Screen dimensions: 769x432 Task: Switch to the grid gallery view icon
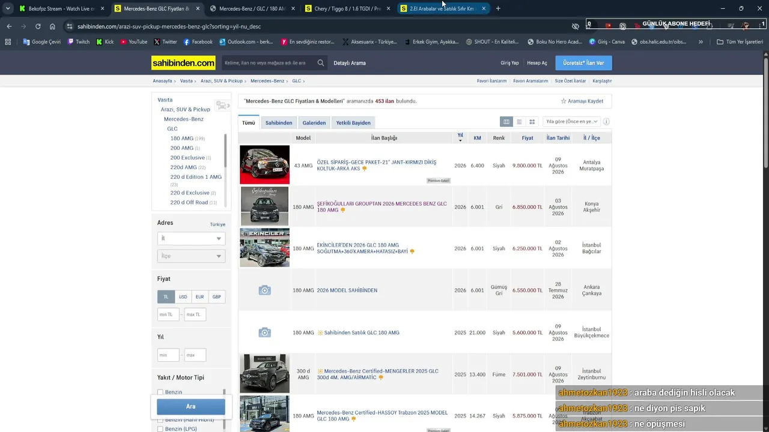[x=532, y=122]
